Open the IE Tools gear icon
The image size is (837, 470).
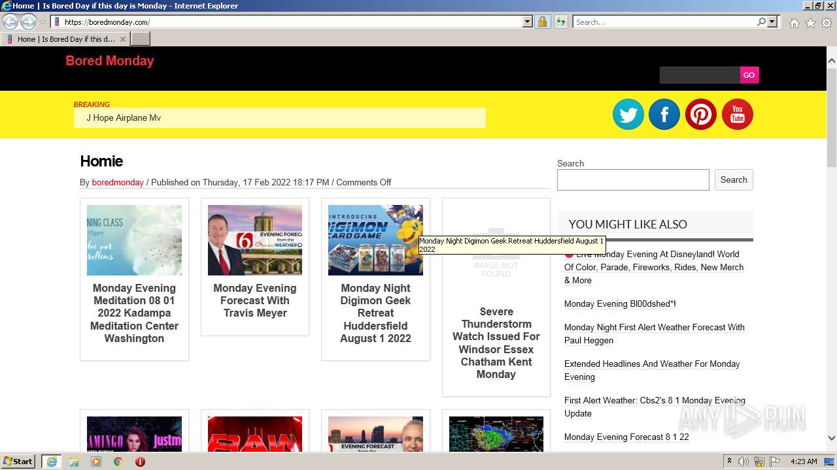827,23
